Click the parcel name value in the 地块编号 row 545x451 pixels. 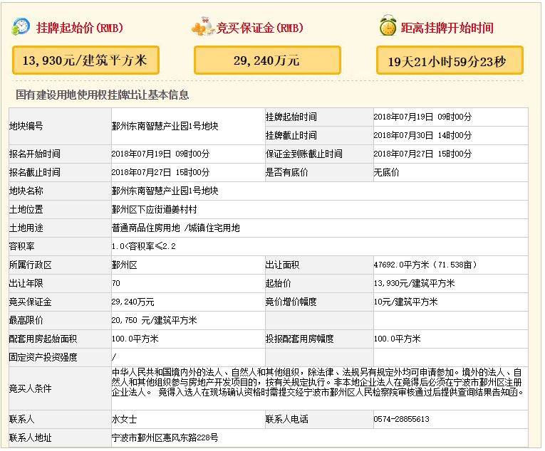(165, 126)
